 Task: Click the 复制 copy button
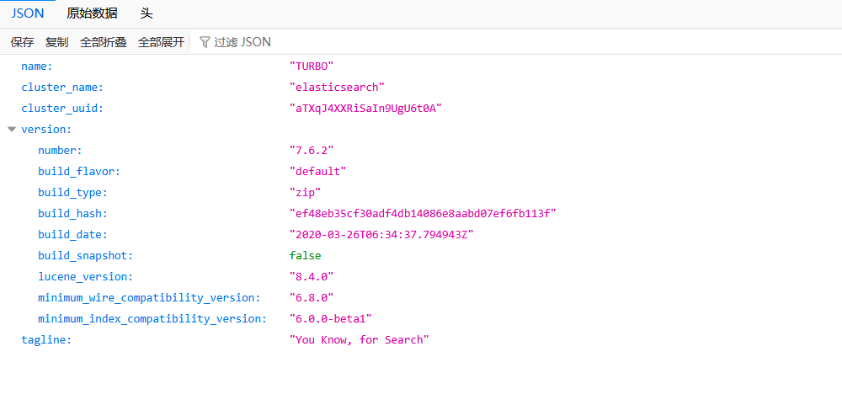click(57, 42)
